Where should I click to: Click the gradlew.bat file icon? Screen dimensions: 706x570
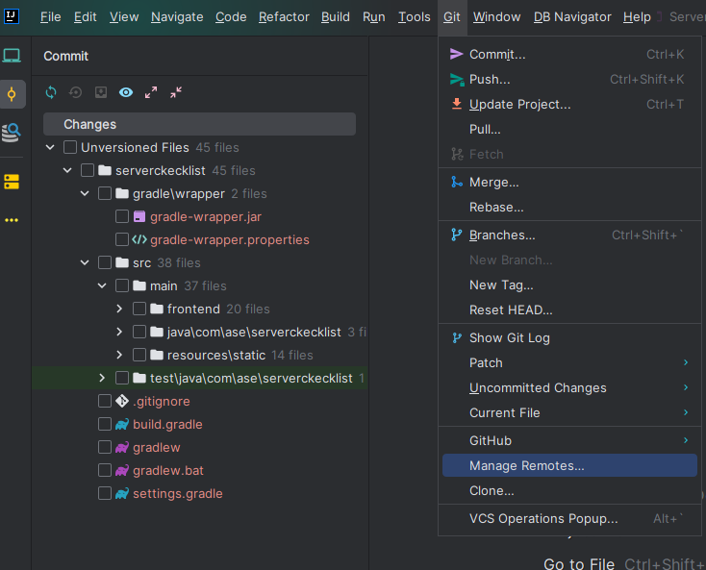(122, 471)
